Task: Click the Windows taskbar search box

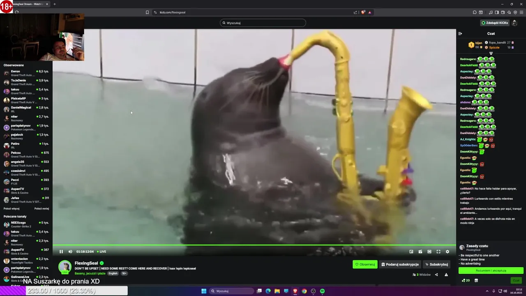Action: coord(231,291)
